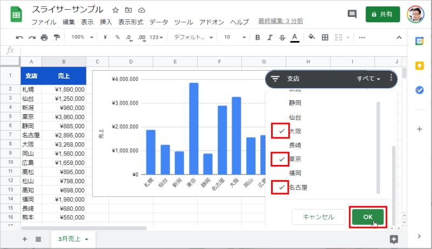The height and width of the screenshot is (249, 432).
Task: Star the スライサーサンプル document
Action: pyautogui.click(x=116, y=10)
